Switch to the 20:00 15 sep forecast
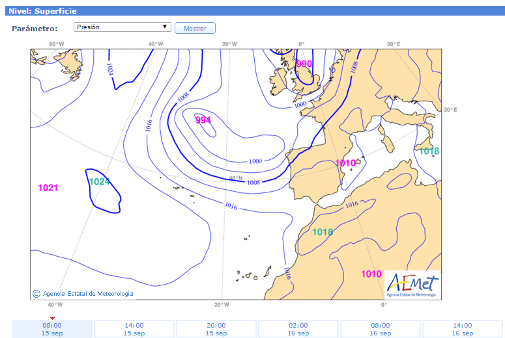 tap(216, 329)
